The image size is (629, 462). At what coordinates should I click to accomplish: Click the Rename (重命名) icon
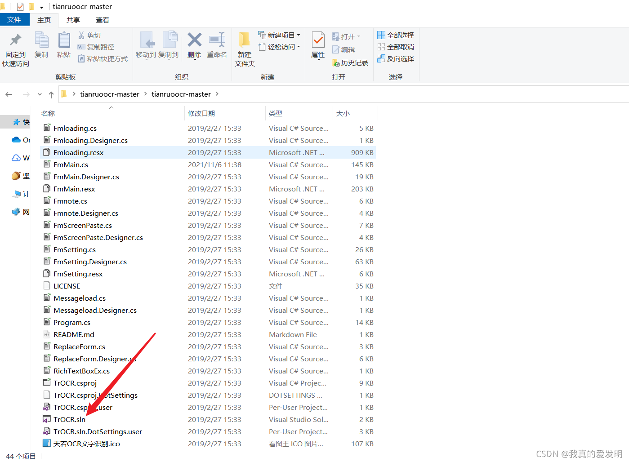tap(217, 40)
